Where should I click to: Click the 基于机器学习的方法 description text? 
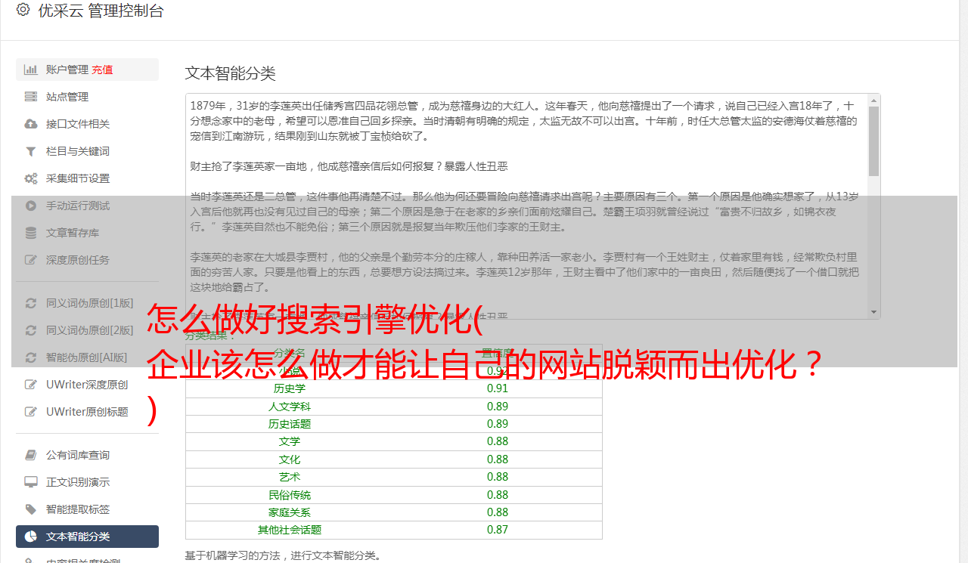[x=283, y=555]
